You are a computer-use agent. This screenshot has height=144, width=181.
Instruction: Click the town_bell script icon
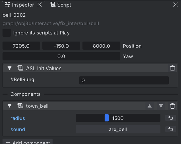point(20,106)
